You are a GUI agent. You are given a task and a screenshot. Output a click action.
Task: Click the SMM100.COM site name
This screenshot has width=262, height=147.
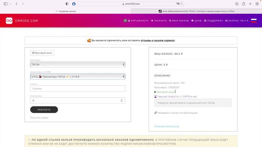pyautogui.click(x=26, y=21)
